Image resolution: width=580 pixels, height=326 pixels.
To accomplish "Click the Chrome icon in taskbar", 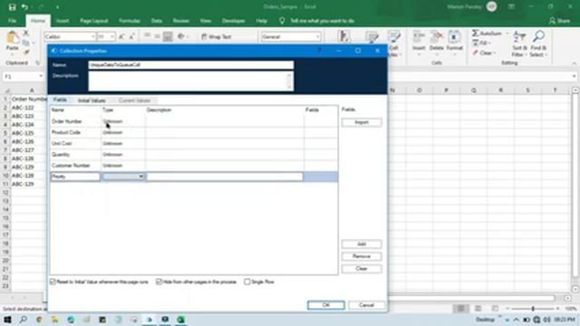I will coord(39,320).
